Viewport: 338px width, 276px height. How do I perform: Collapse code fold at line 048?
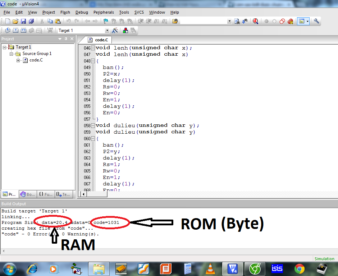click(93, 61)
